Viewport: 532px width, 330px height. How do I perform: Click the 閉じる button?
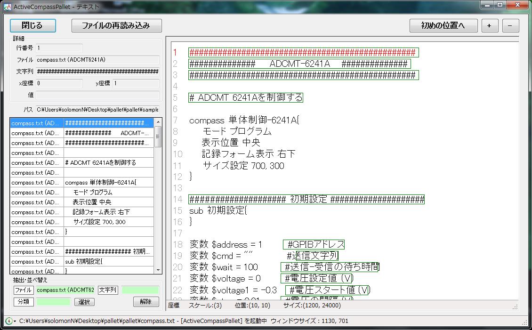pos(33,25)
